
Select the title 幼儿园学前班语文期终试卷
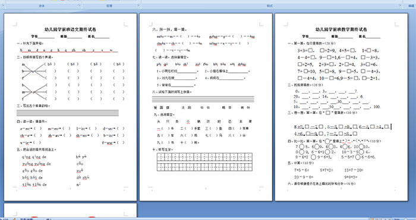pos(70,30)
